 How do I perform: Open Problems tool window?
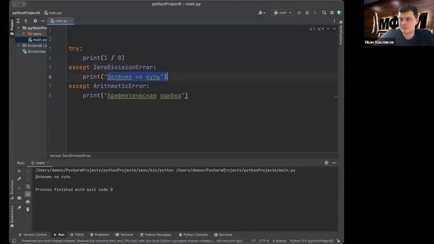click(x=100, y=235)
